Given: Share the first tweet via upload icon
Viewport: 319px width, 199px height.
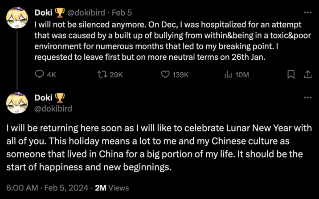Looking at the screenshot, I should pos(307,75).
